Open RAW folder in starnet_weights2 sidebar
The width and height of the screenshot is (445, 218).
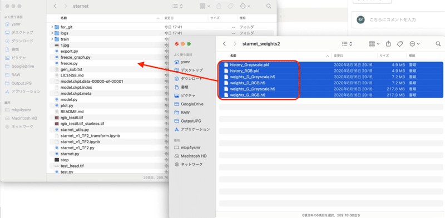pyautogui.click(x=182, y=113)
